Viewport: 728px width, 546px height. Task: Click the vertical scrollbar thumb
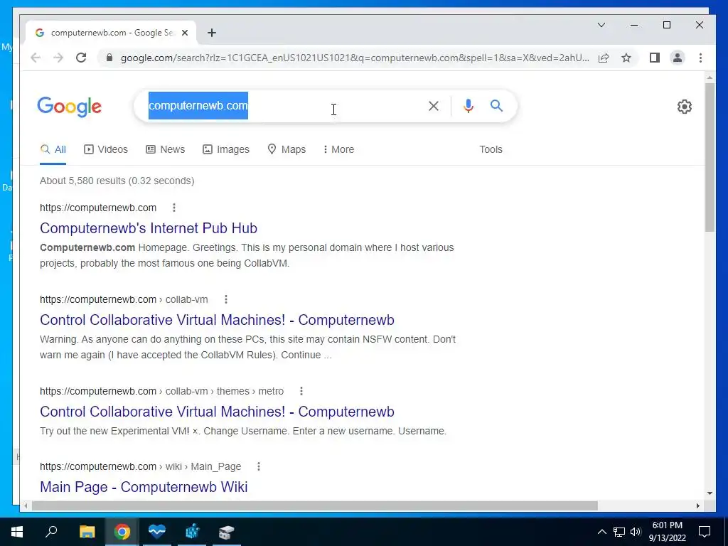[x=710, y=157]
